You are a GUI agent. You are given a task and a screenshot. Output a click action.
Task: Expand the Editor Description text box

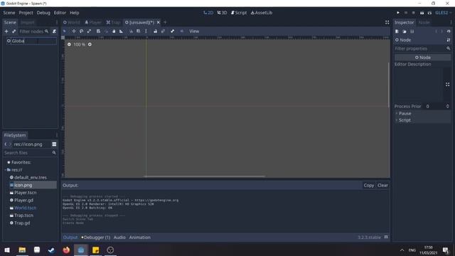click(x=447, y=85)
